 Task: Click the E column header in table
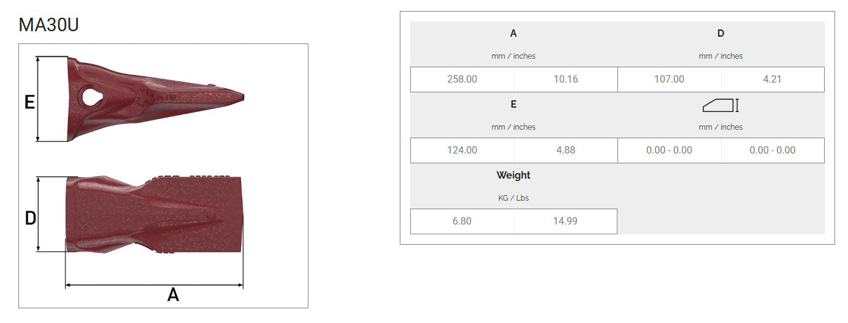[513, 105]
